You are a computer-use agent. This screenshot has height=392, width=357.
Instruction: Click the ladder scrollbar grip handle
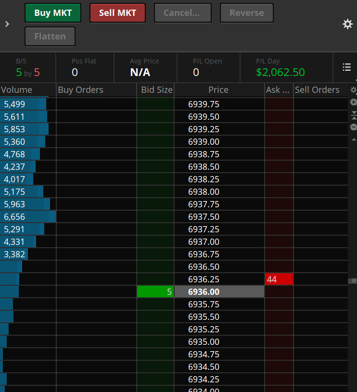click(354, 281)
